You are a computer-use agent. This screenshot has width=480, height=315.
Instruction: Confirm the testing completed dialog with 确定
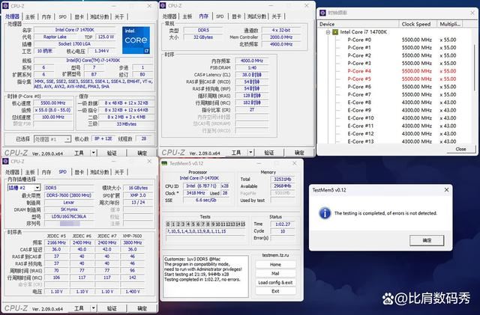pyautogui.click(x=427, y=240)
